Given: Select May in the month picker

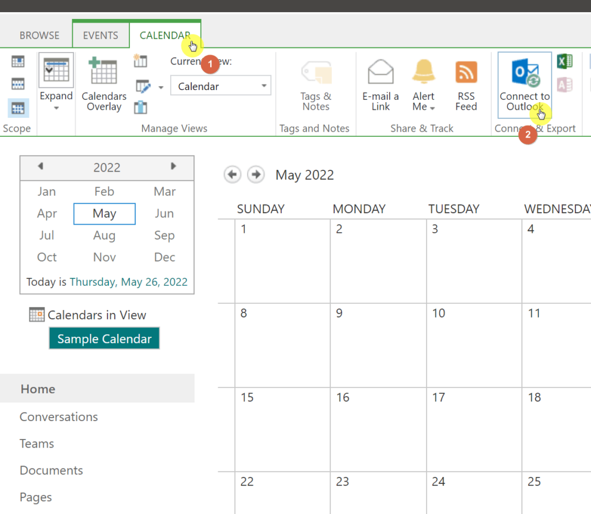Looking at the screenshot, I should pos(104,214).
